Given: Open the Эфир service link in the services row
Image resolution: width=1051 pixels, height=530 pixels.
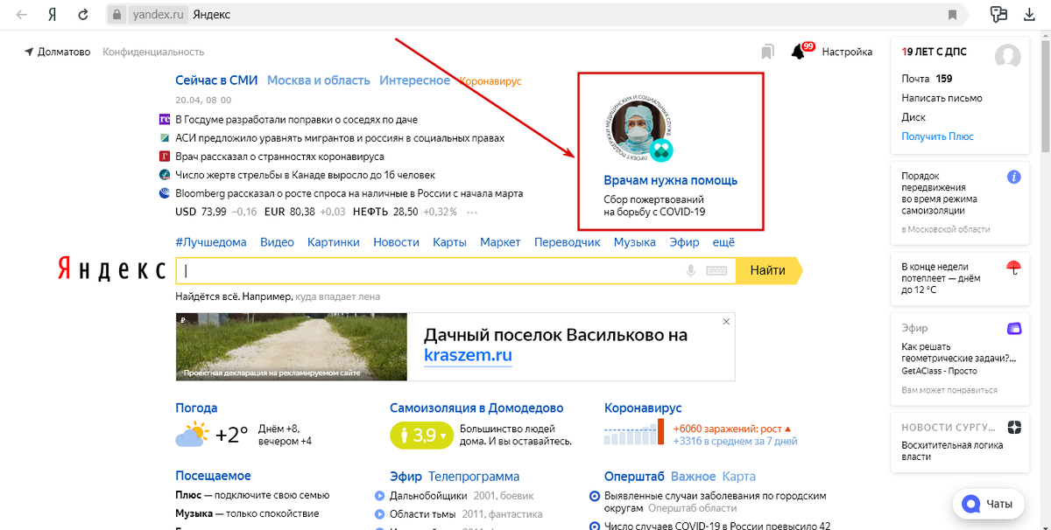Looking at the screenshot, I should [x=684, y=242].
